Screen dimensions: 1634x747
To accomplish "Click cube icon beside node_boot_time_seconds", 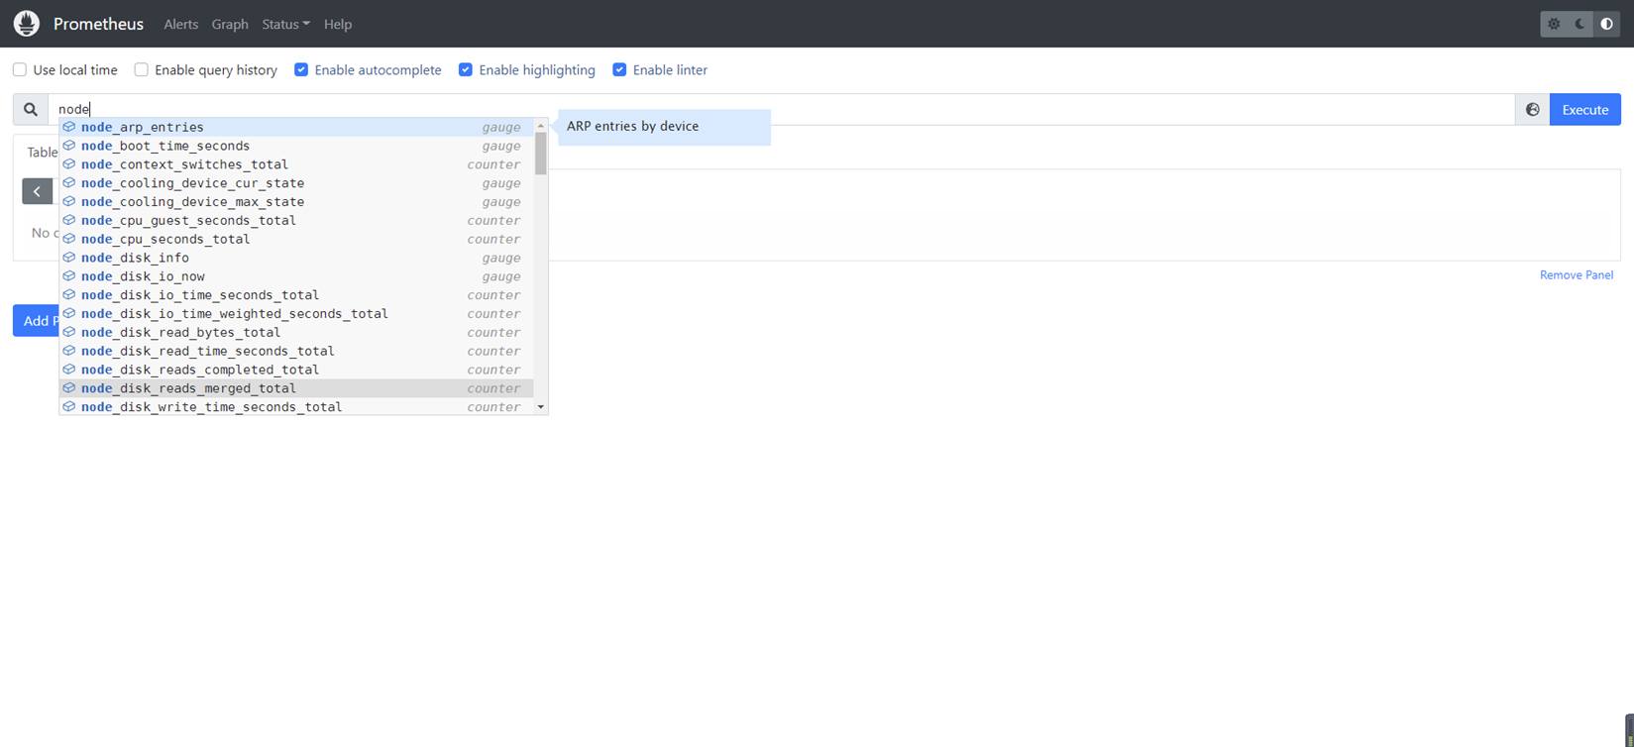I will [x=69, y=146].
